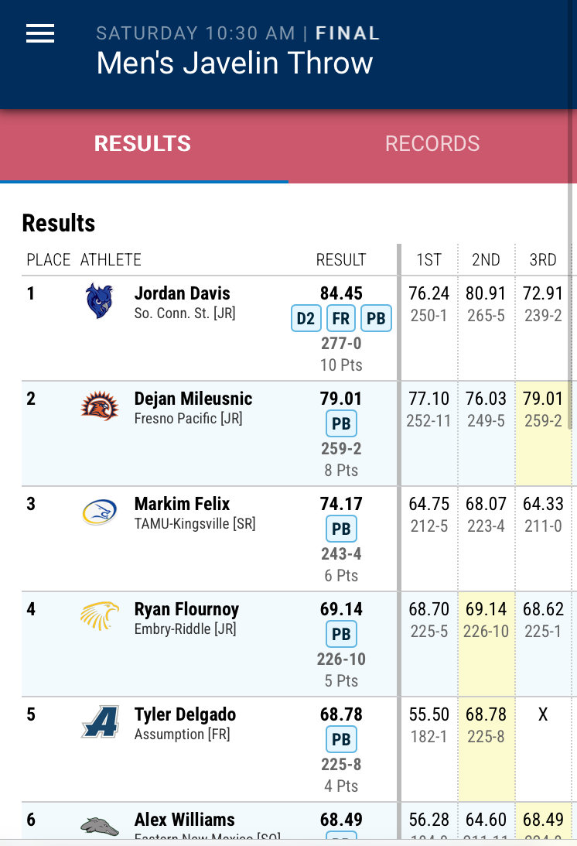Tap the Embry-Riddle eagle logo
This screenshot has width=577, height=846.
pos(100,617)
